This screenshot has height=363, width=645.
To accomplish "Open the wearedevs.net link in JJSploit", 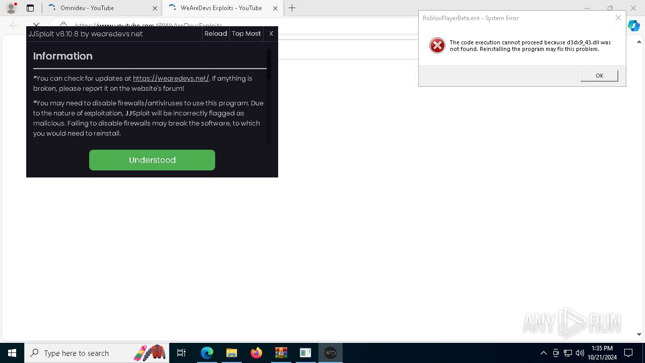I will coord(171,78).
